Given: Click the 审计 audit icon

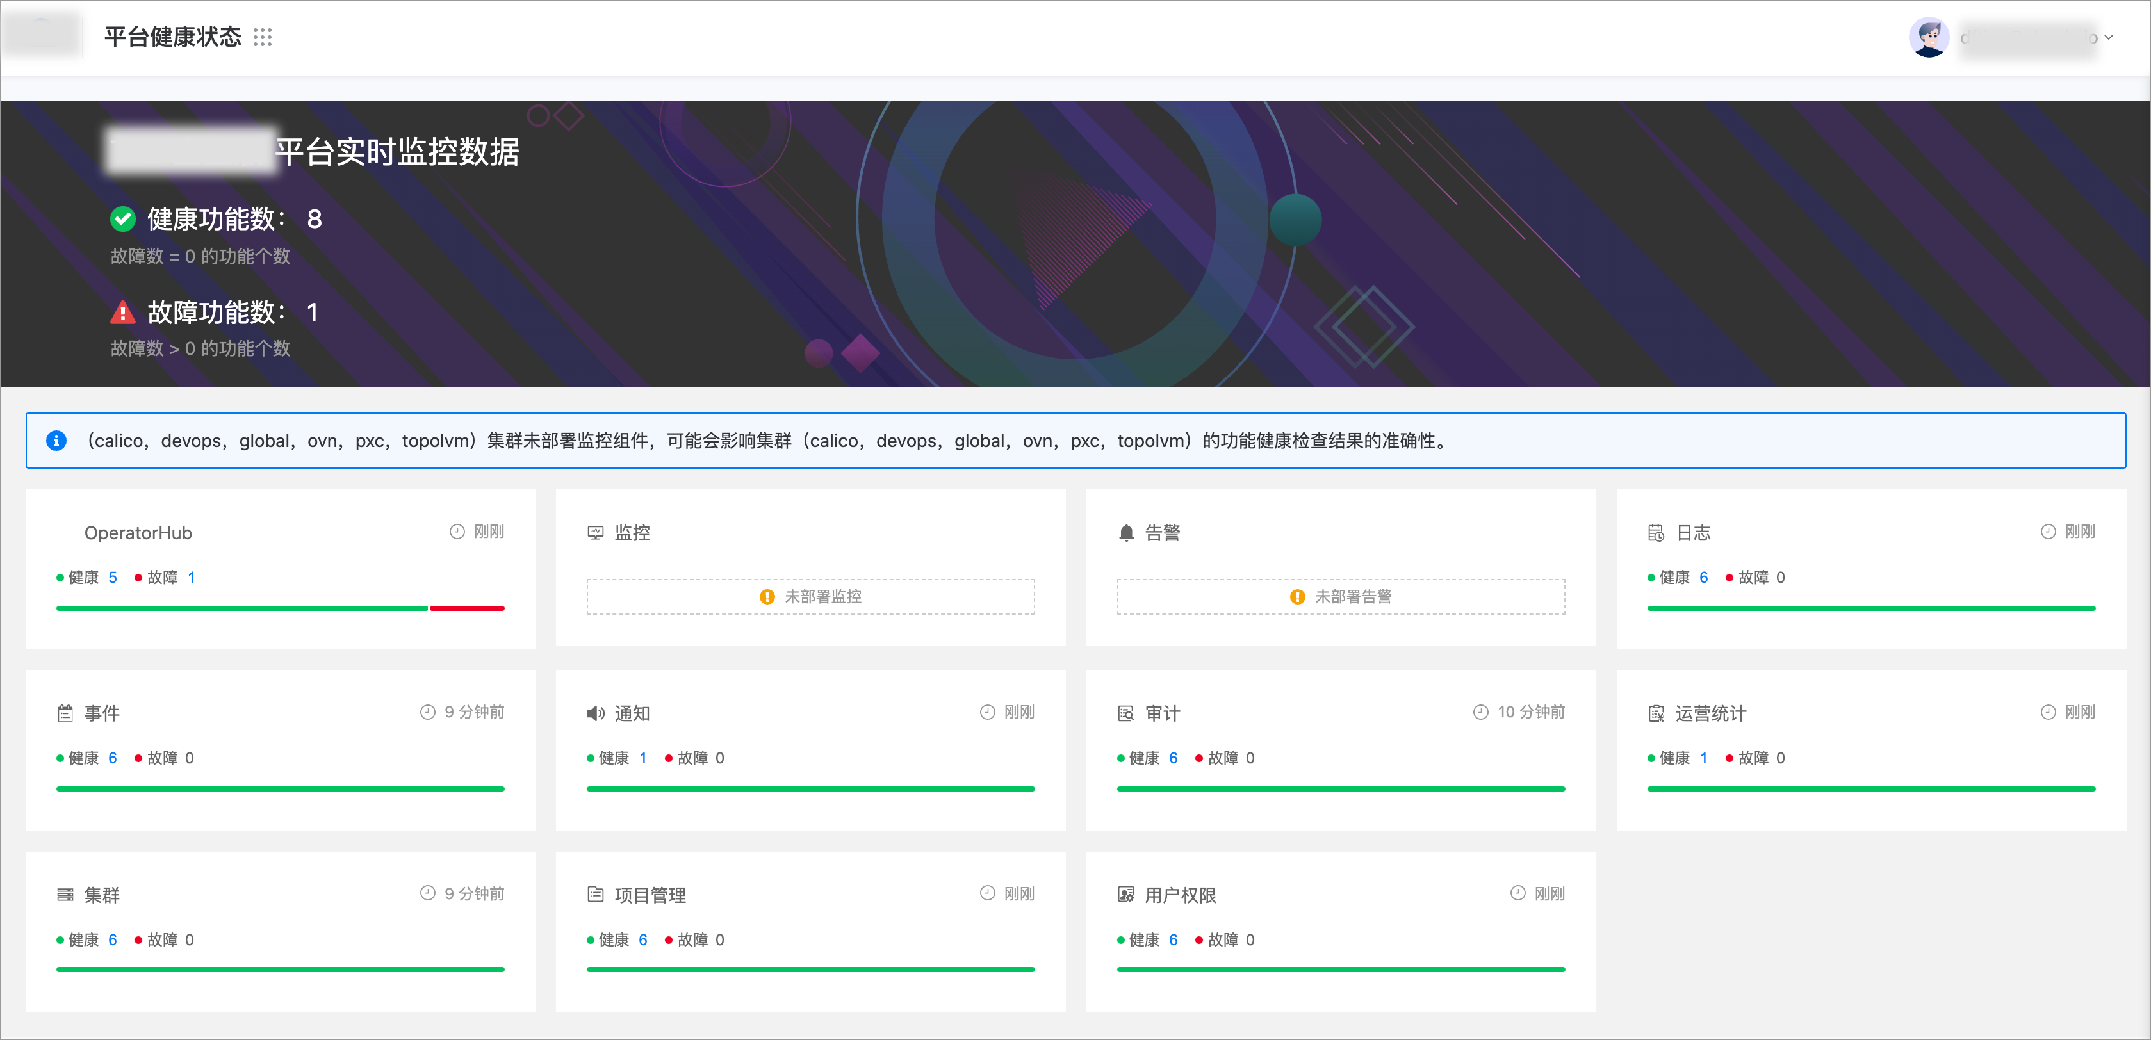Looking at the screenshot, I should coord(1125,713).
